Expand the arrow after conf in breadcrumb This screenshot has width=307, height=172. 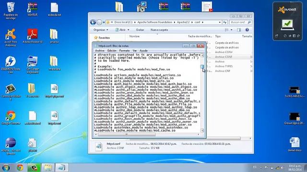pos(202,22)
